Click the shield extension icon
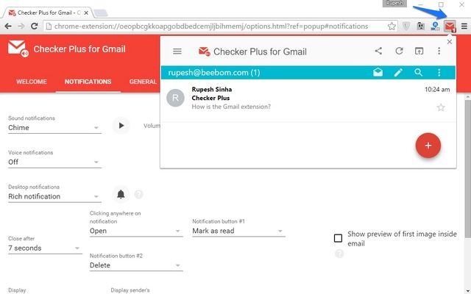This screenshot has height=294, width=471. tap(406, 26)
